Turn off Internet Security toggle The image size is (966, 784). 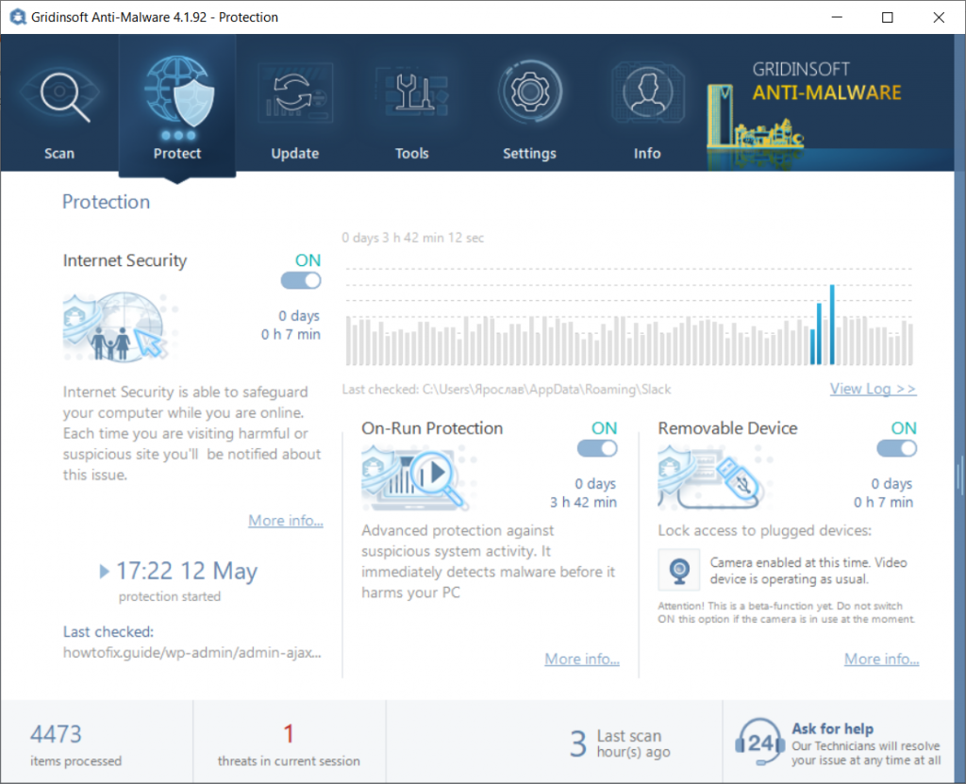tap(301, 280)
